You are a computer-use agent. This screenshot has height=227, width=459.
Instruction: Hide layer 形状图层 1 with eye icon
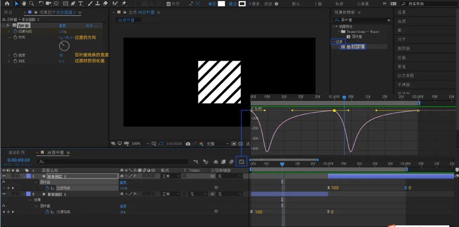tap(4, 194)
